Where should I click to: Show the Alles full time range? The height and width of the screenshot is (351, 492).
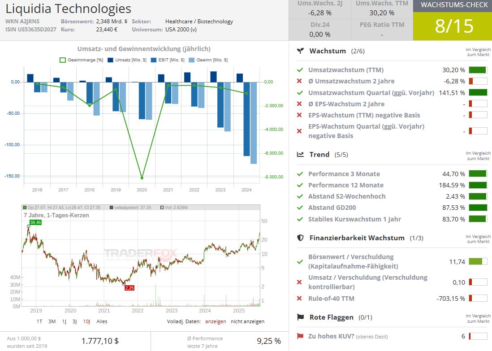(102, 321)
